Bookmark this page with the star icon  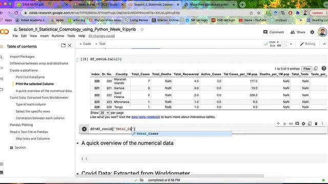[x=258, y=13]
